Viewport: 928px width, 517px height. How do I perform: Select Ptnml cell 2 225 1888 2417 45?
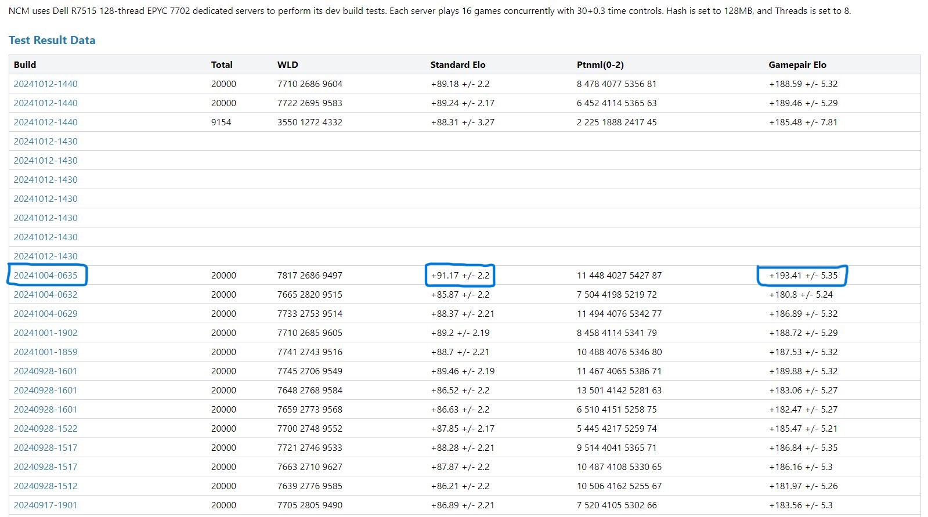coord(617,122)
